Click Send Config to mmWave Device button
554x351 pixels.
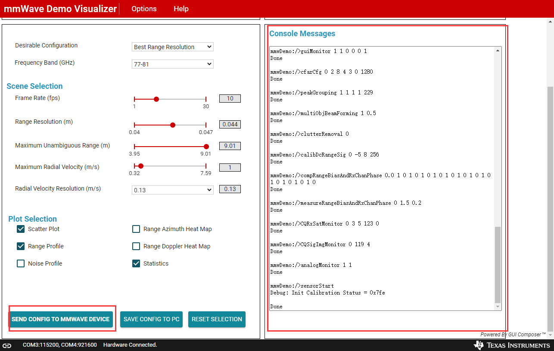pyautogui.click(x=61, y=320)
